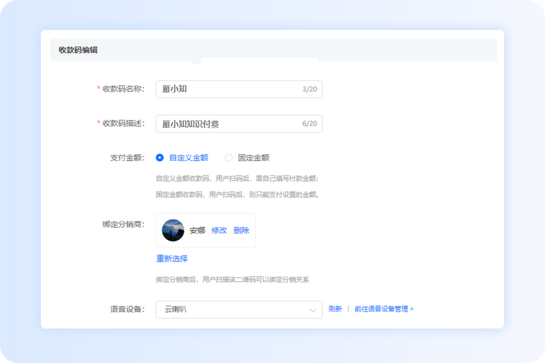The height and width of the screenshot is (363, 545).
Task: Click the 绑定分销商 field label
Action: pyautogui.click(x=123, y=224)
